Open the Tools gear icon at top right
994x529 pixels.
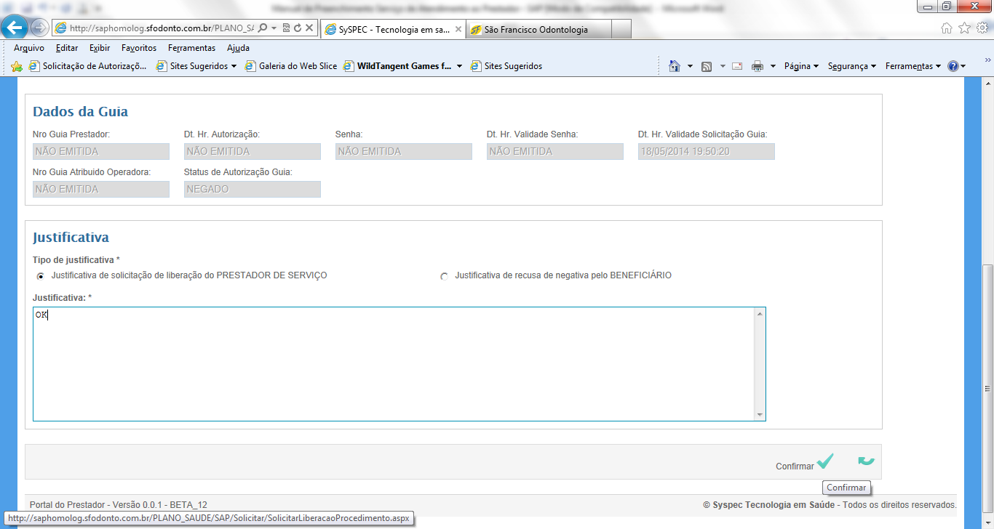coord(982,28)
